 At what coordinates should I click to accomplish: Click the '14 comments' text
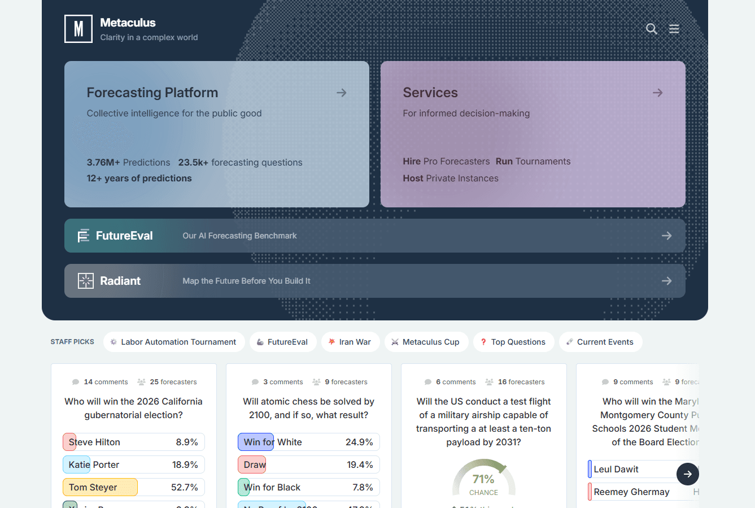point(106,382)
